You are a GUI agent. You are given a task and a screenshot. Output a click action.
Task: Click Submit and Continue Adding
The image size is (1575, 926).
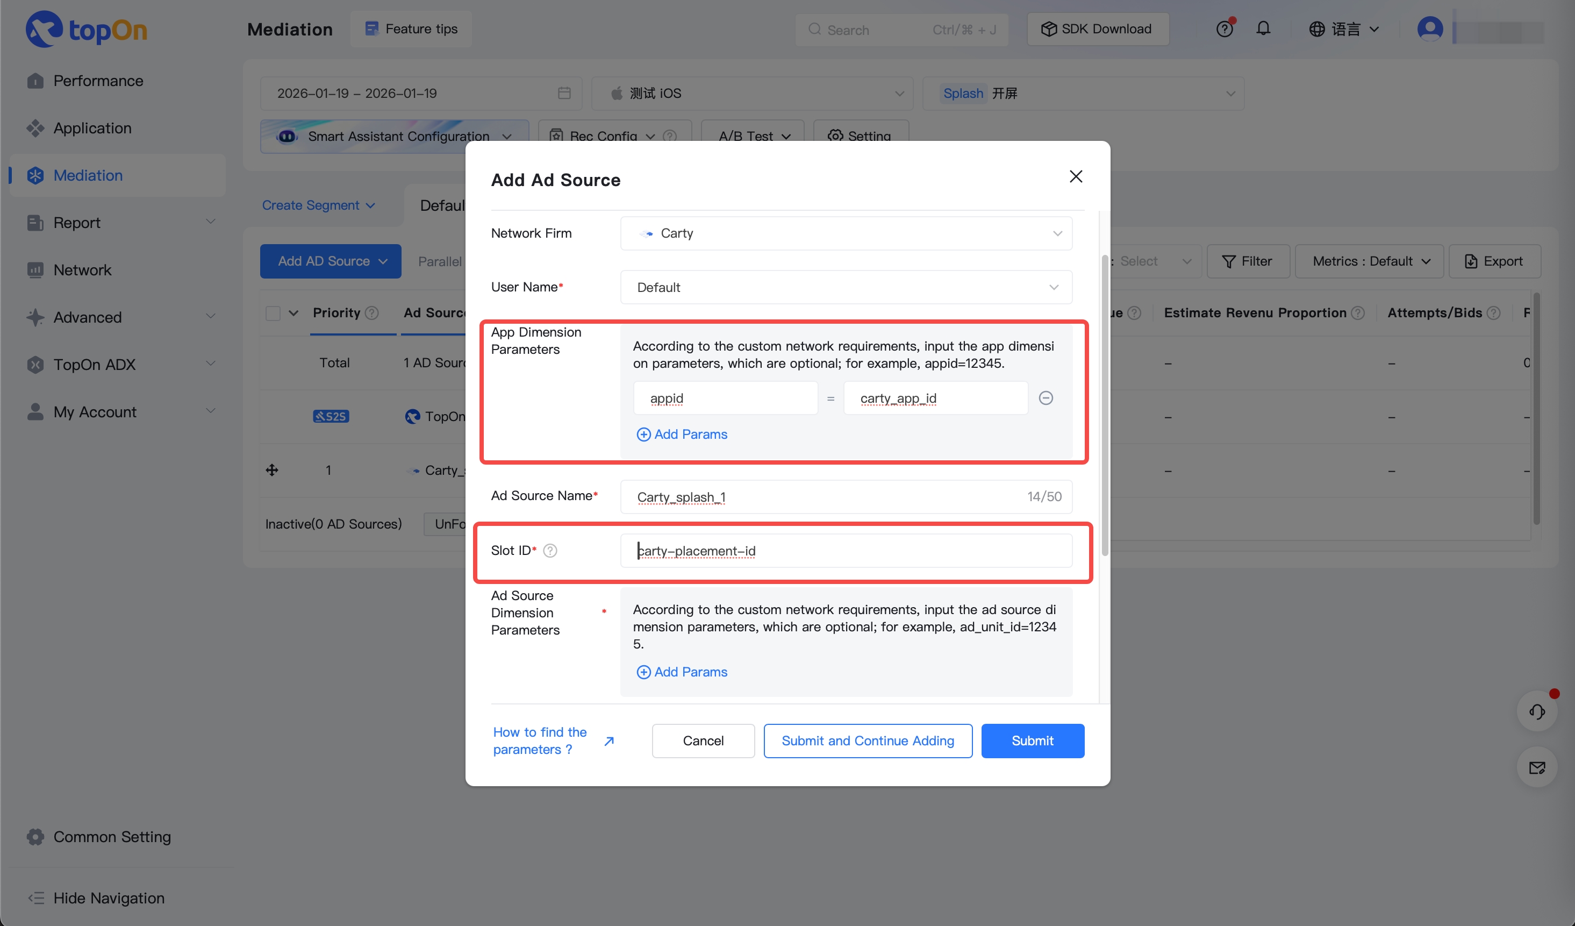coord(868,740)
